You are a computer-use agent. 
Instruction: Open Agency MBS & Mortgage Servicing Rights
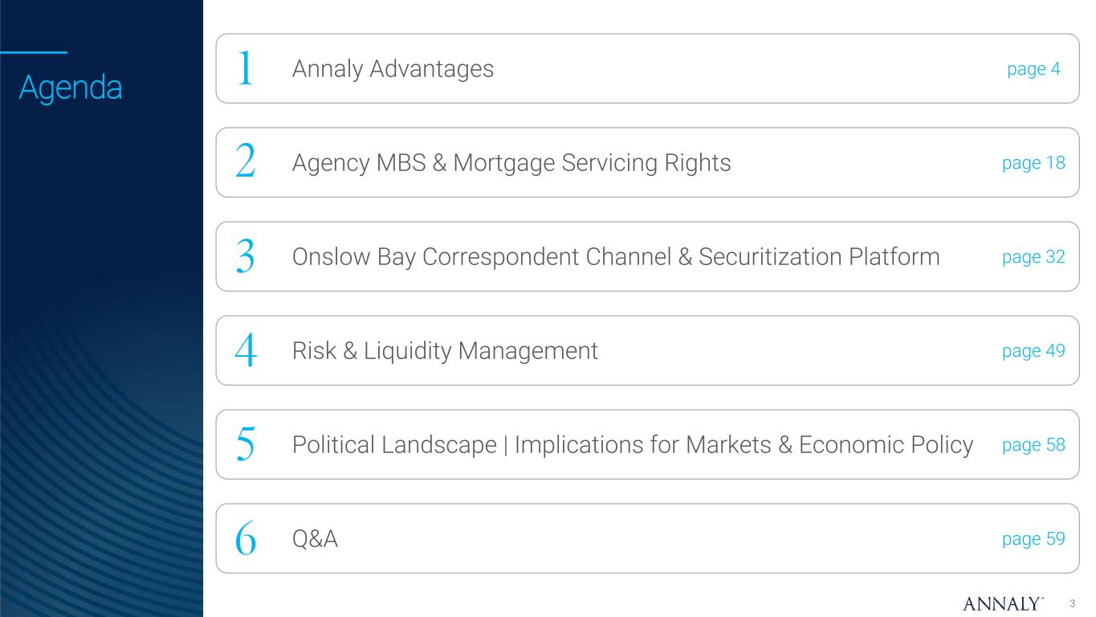pyautogui.click(x=511, y=163)
